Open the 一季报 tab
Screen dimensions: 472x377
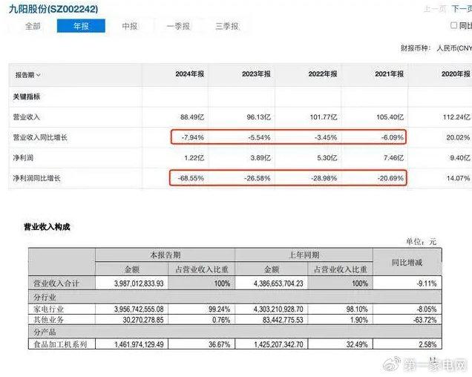point(178,26)
